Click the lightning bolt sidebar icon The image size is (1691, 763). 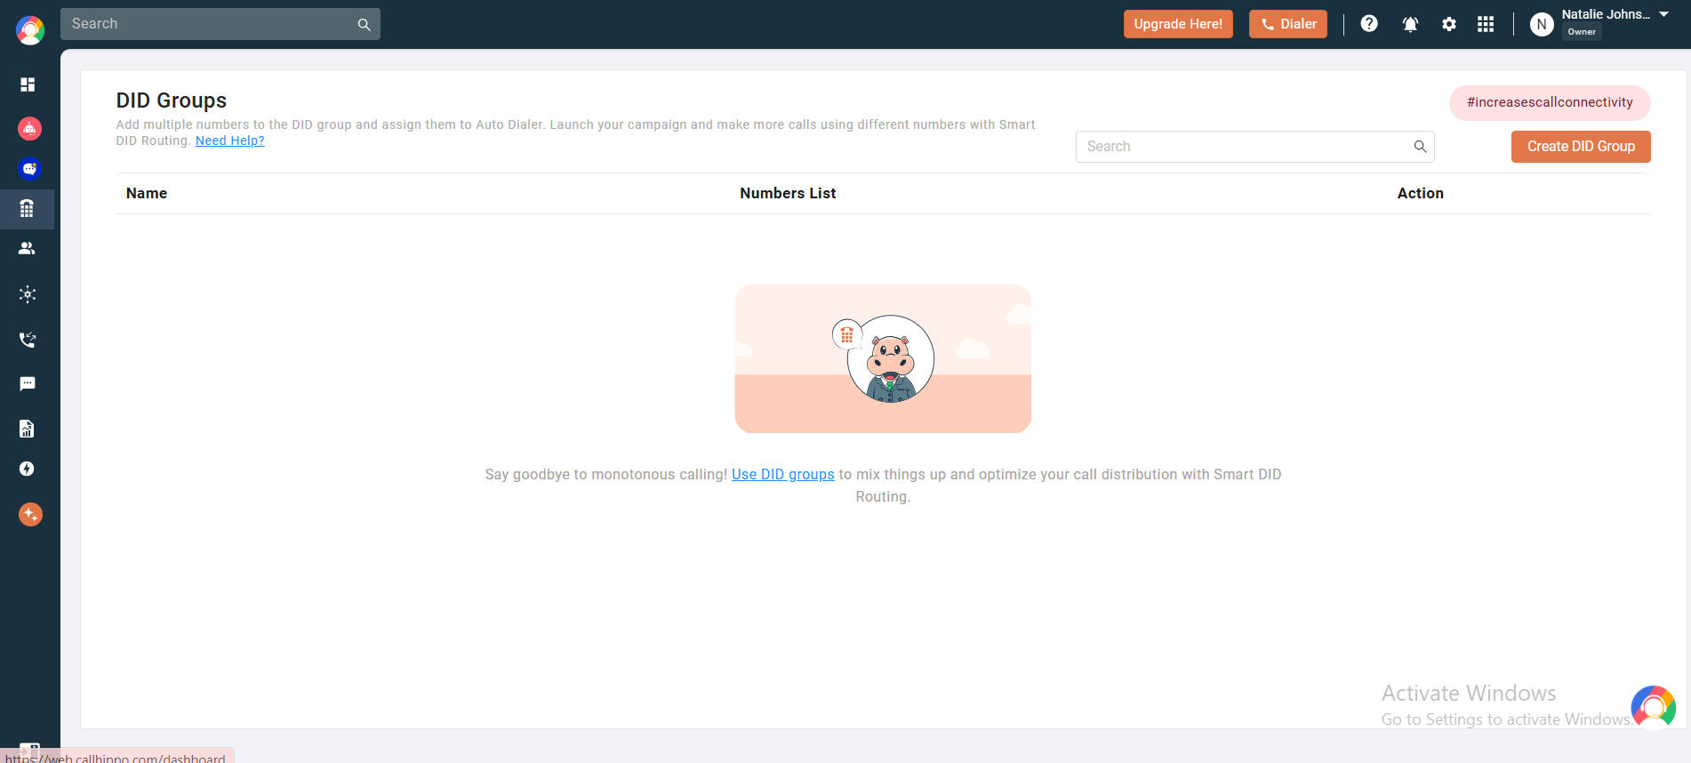(28, 469)
